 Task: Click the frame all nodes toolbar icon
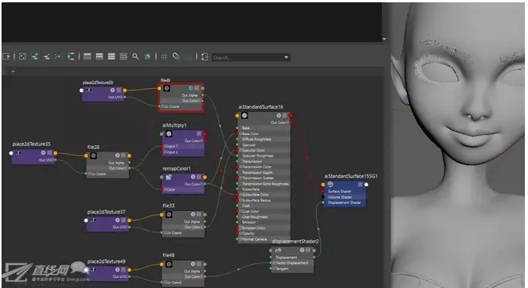(22, 56)
